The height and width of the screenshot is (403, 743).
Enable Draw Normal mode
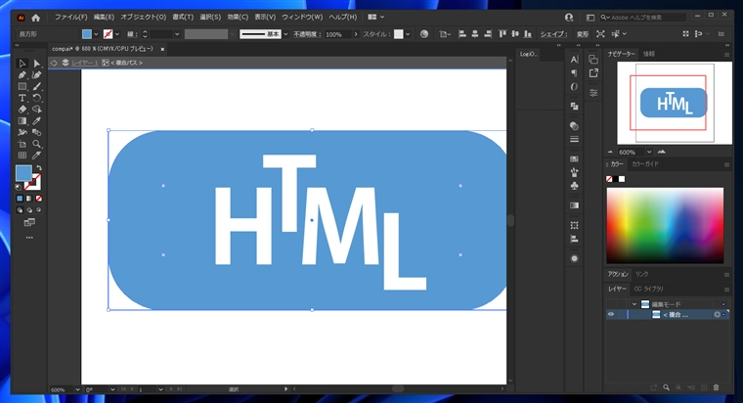pyautogui.click(x=20, y=210)
